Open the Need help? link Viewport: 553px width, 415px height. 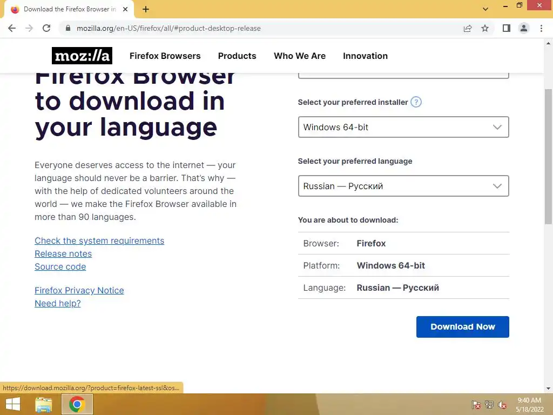tap(57, 304)
